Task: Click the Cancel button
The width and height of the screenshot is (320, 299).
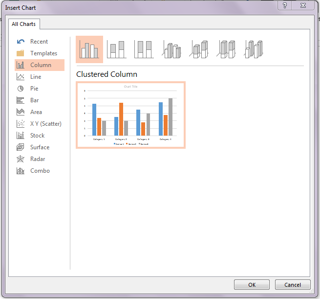Action: coord(293,285)
